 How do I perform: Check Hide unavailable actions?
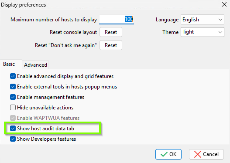coord(13,108)
